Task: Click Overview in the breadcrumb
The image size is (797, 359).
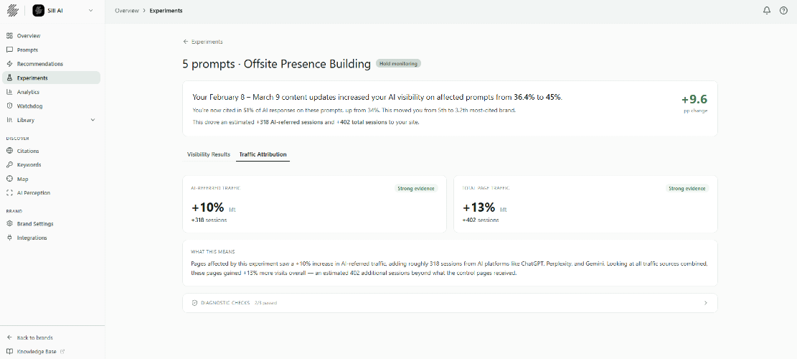Action: pyautogui.click(x=126, y=11)
